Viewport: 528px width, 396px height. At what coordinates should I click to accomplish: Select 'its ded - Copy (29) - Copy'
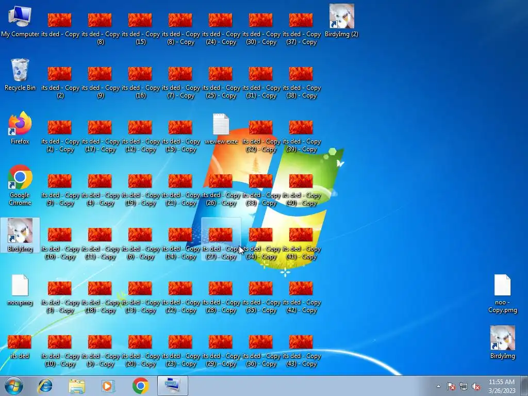click(x=221, y=351)
